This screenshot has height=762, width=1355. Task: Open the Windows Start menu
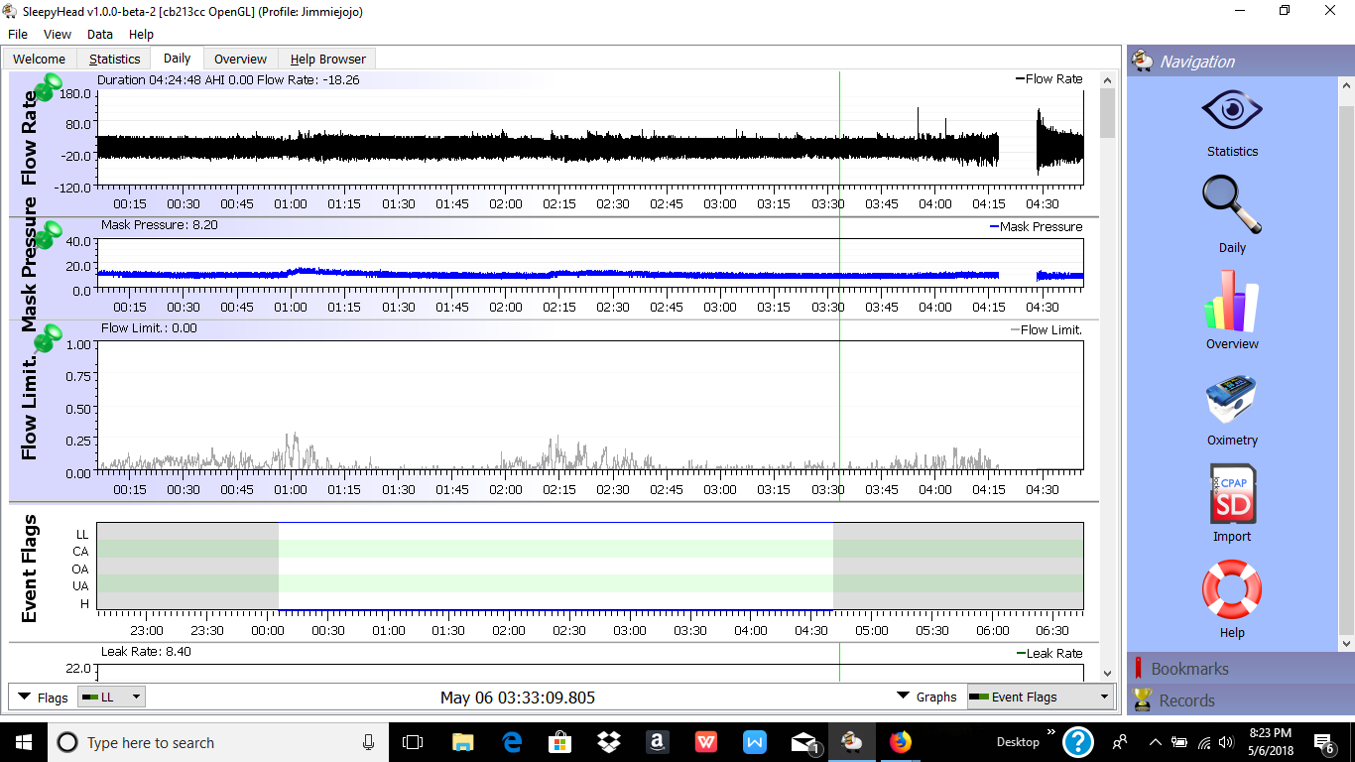(x=24, y=742)
